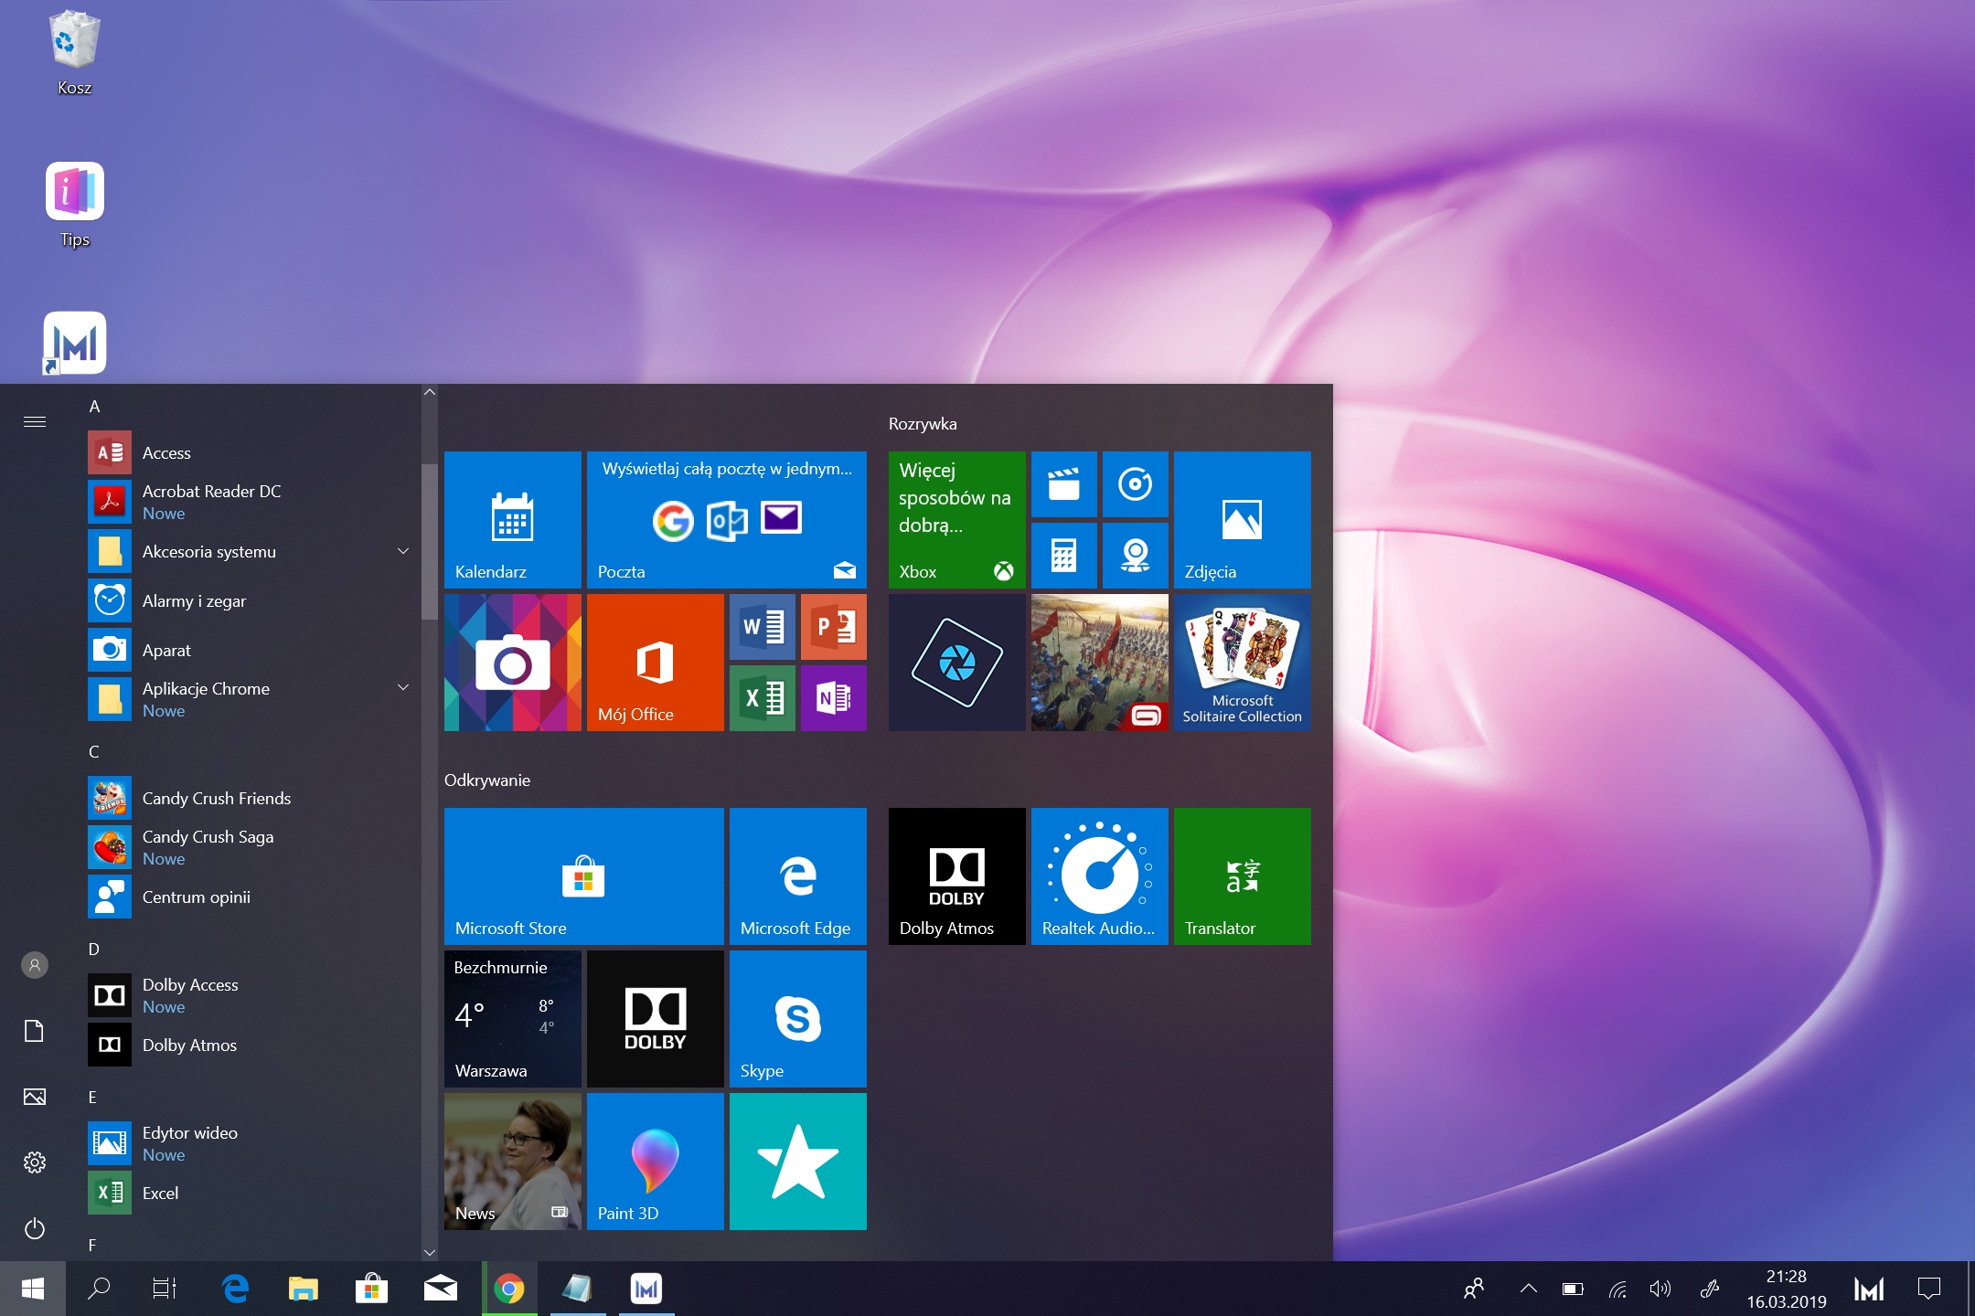Click the app list scrollbar down arrow

430,1252
